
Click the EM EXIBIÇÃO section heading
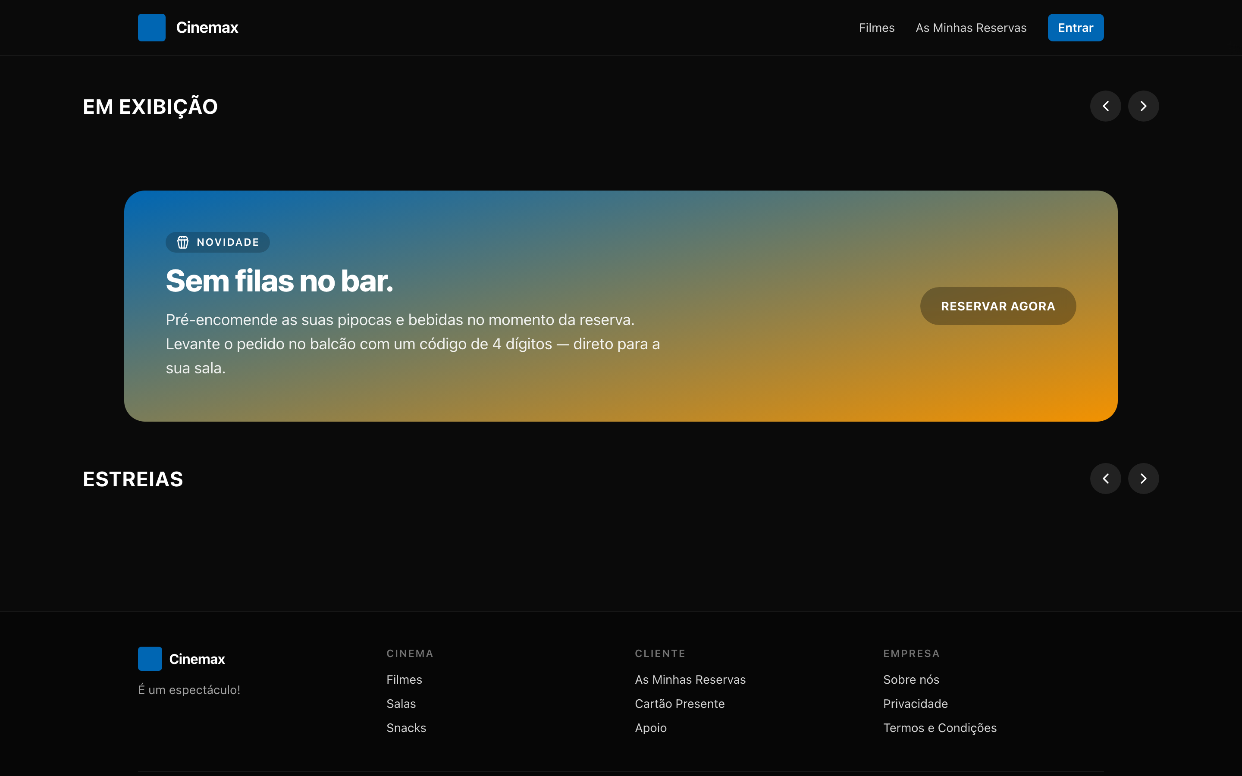point(151,107)
